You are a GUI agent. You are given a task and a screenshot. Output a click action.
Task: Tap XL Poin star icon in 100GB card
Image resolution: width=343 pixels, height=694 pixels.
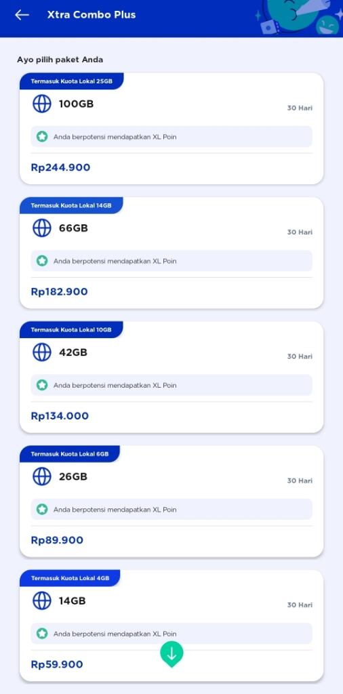pyautogui.click(x=42, y=137)
